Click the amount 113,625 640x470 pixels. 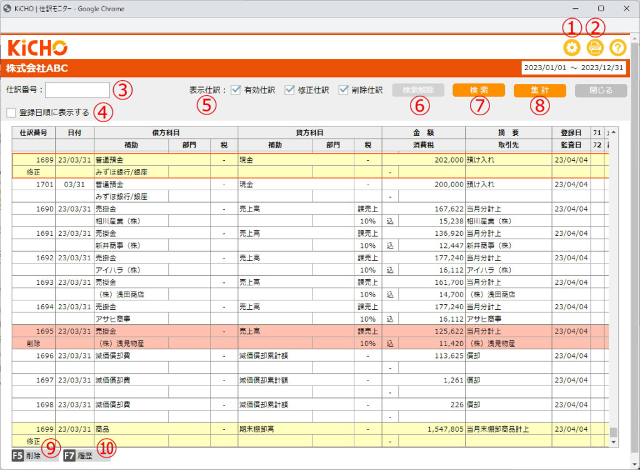click(x=449, y=355)
